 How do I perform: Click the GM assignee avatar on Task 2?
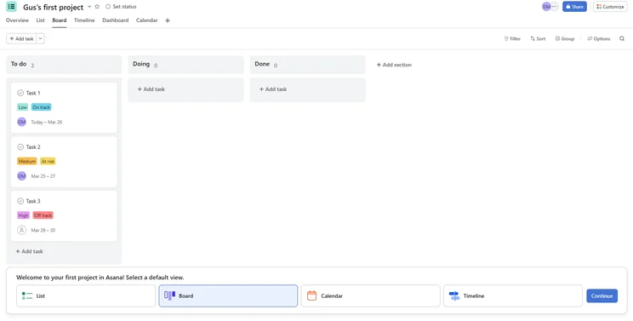[21, 176]
